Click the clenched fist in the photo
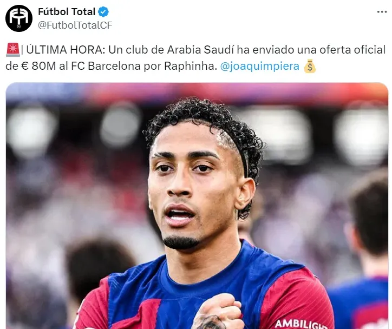This screenshot has height=329, width=392. (219, 312)
